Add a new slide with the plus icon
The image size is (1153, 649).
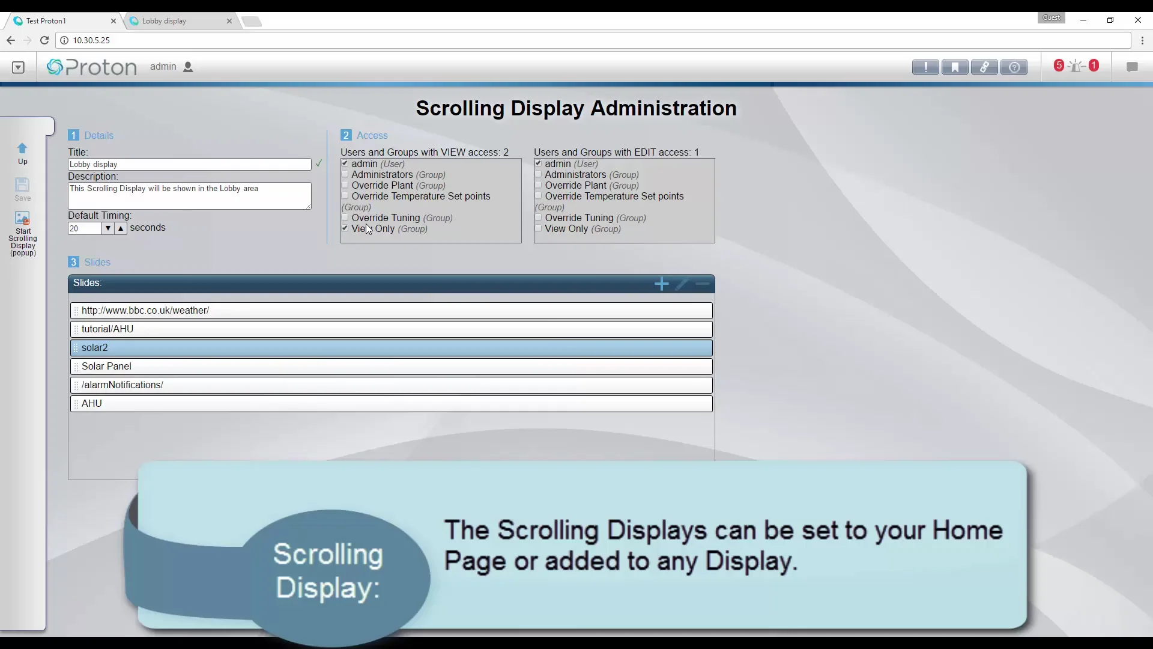click(x=661, y=284)
